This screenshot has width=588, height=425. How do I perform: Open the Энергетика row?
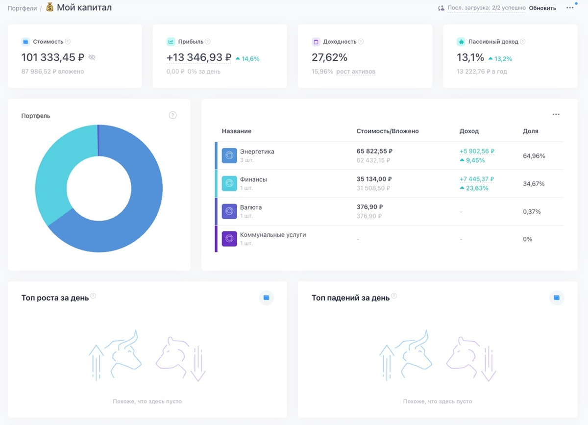point(389,156)
